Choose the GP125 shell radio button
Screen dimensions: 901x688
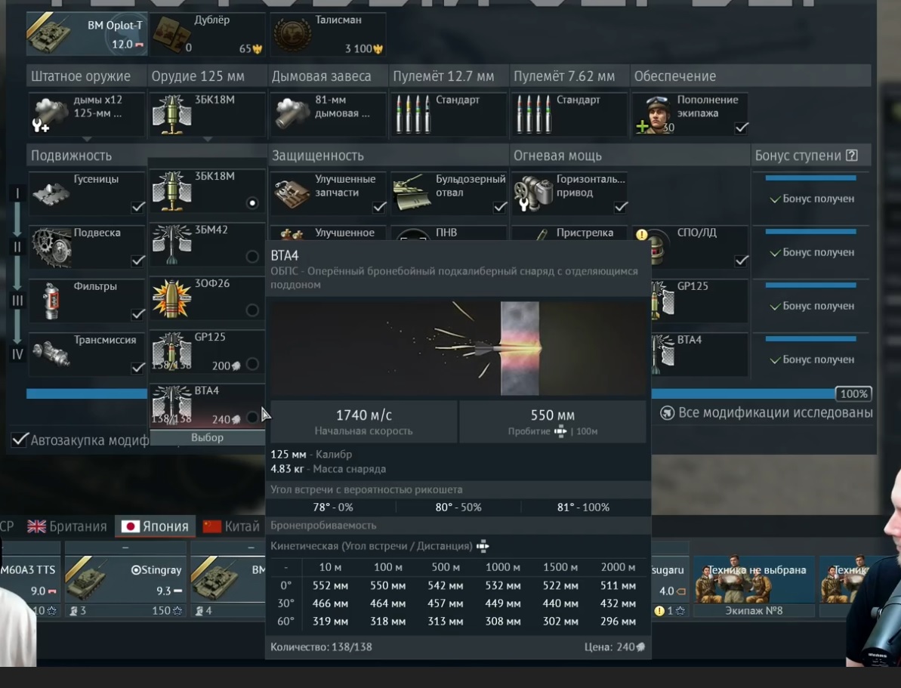[251, 365]
